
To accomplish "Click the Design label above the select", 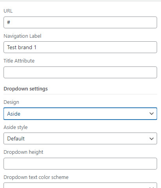I will pos(11,102).
